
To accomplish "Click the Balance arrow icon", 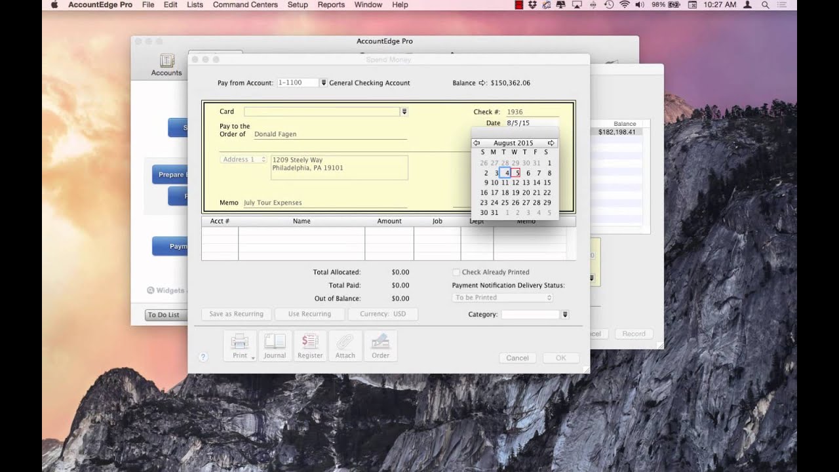I will (x=482, y=83).
